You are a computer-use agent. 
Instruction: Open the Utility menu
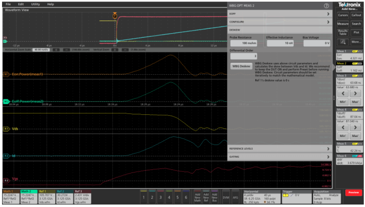coord(35,4)
